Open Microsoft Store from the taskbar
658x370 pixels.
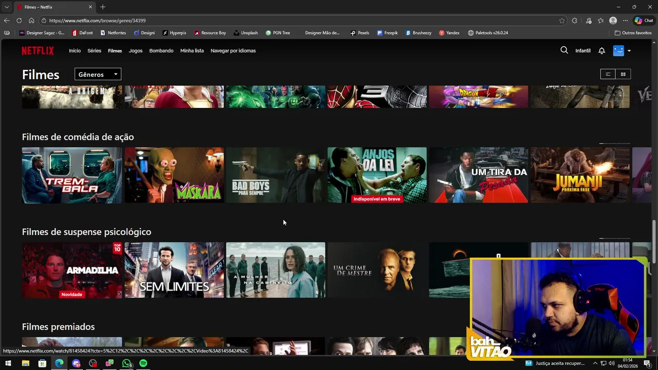click(42, 363)
